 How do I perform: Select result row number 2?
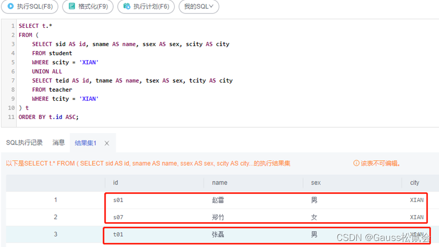[55, 217]
